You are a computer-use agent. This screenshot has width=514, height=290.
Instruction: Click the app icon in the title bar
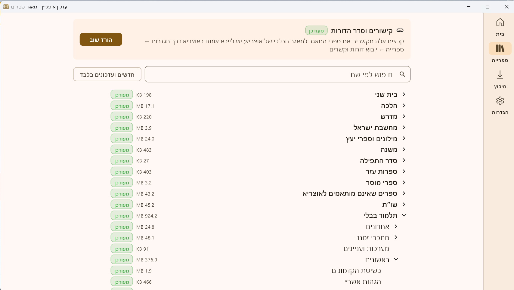[6, 7]
